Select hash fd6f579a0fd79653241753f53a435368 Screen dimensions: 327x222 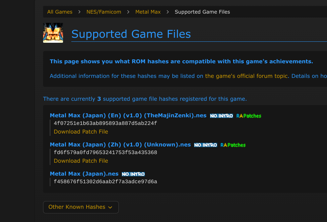(105, 153)
